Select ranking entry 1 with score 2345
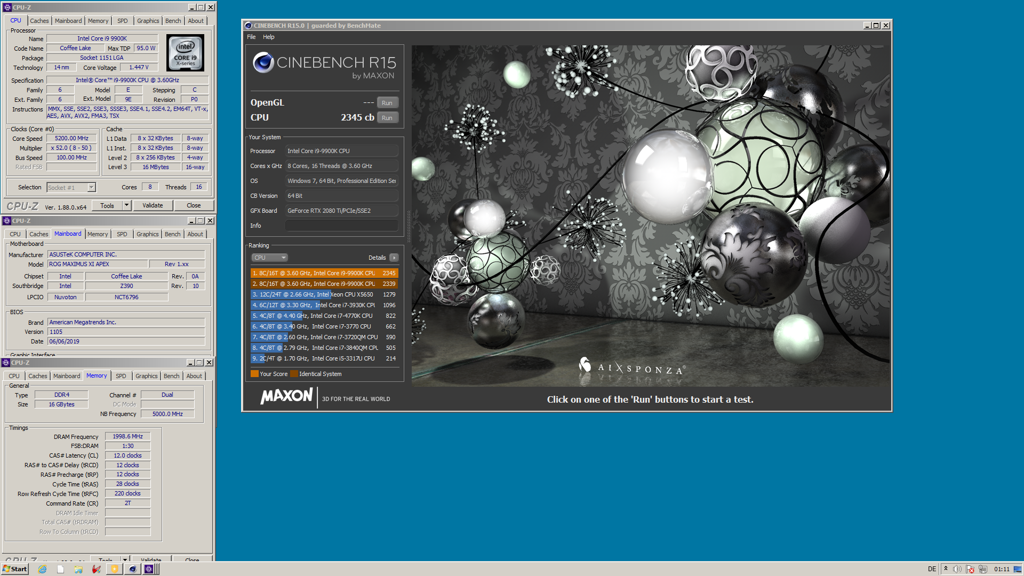This screenshot has width=1024, height=576. 324,273
